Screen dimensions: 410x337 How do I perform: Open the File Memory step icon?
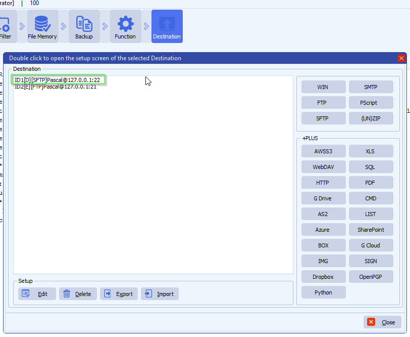pyautogui.click(x=42, y=26)
